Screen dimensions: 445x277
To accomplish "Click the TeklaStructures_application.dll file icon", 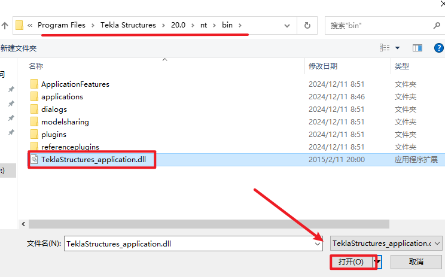I will coord(34,159).
